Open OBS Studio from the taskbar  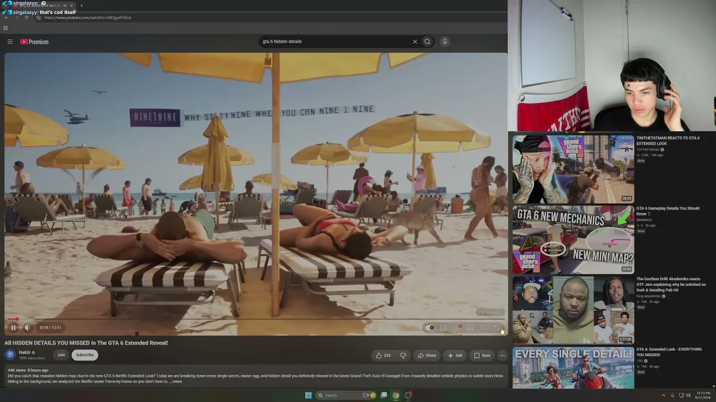click(408, 395)
